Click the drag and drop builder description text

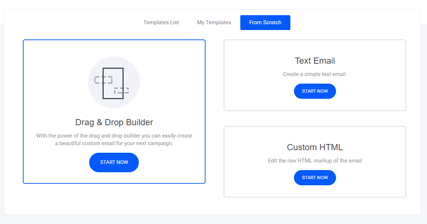[x=114, y=136]
